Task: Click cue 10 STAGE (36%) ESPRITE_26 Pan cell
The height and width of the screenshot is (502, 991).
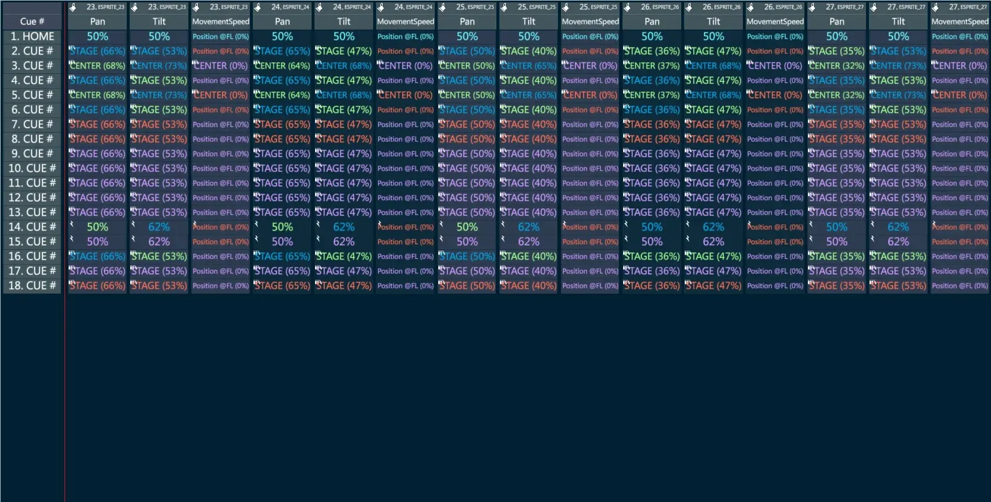Action: pyautogui.click(x=652, y=168)
